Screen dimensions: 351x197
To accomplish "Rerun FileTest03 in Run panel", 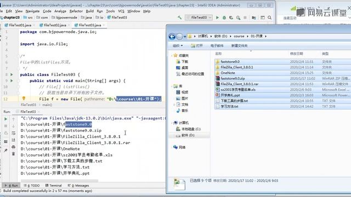I will click(x=6, y=119).
